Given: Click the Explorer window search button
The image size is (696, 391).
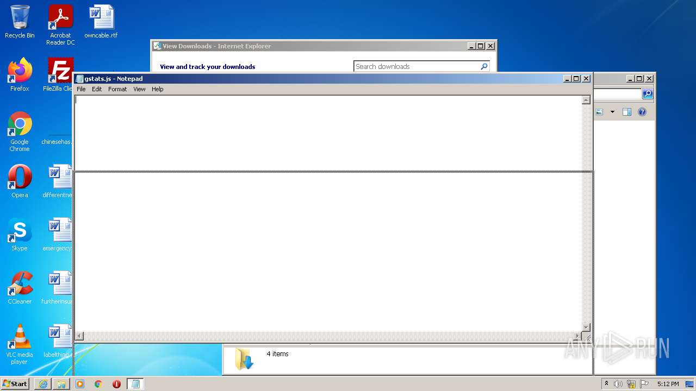Looking at the screenshot, I should click(647, 94).
